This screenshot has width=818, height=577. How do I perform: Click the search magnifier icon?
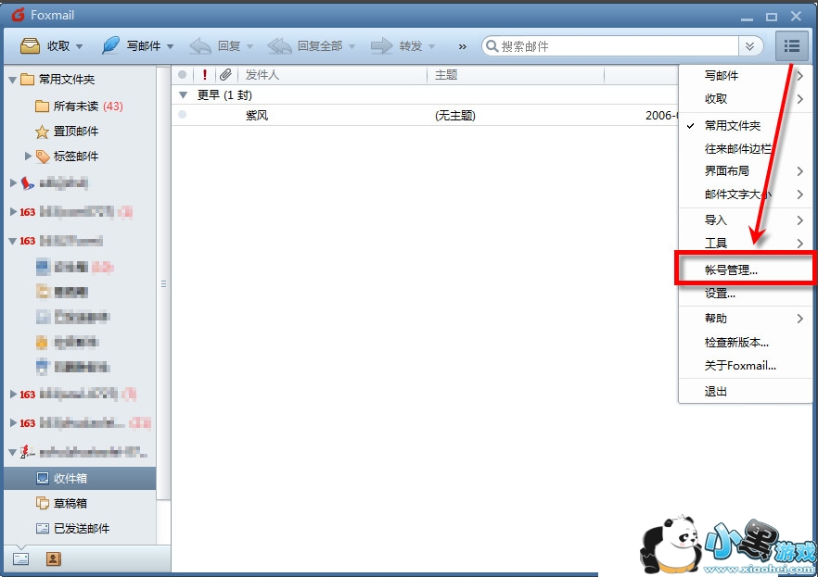coord(492,45)
